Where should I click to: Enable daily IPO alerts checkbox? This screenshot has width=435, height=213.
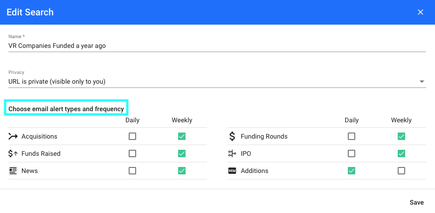pyautogui.click(x=352, y=153)
